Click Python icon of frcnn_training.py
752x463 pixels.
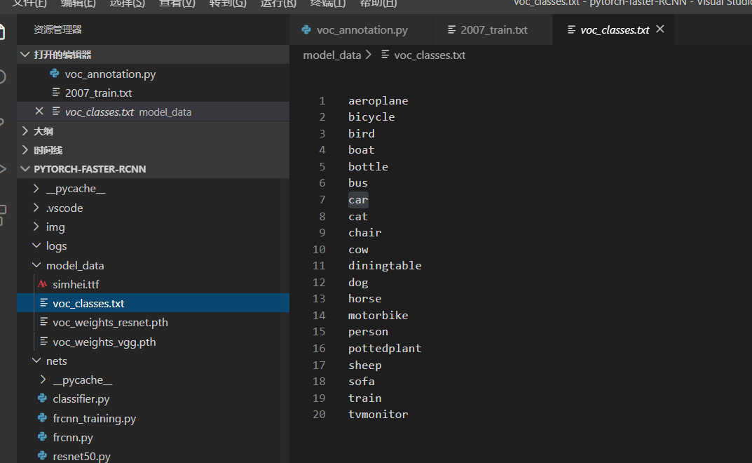coord(42,418)
